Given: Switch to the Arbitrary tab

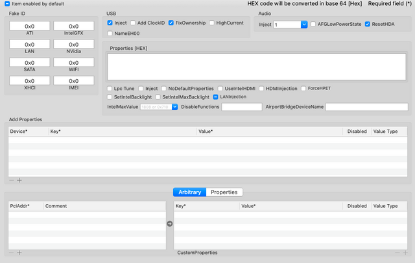Looking at the screenshot, I should tap(189, 192).
